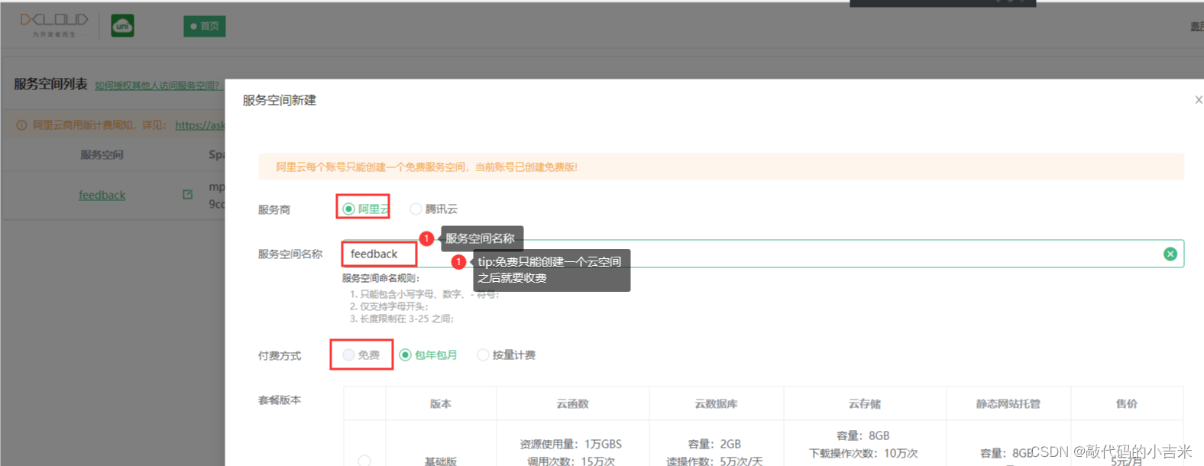Click the orange 阿里云 free space warning

[x=721, y=167]
